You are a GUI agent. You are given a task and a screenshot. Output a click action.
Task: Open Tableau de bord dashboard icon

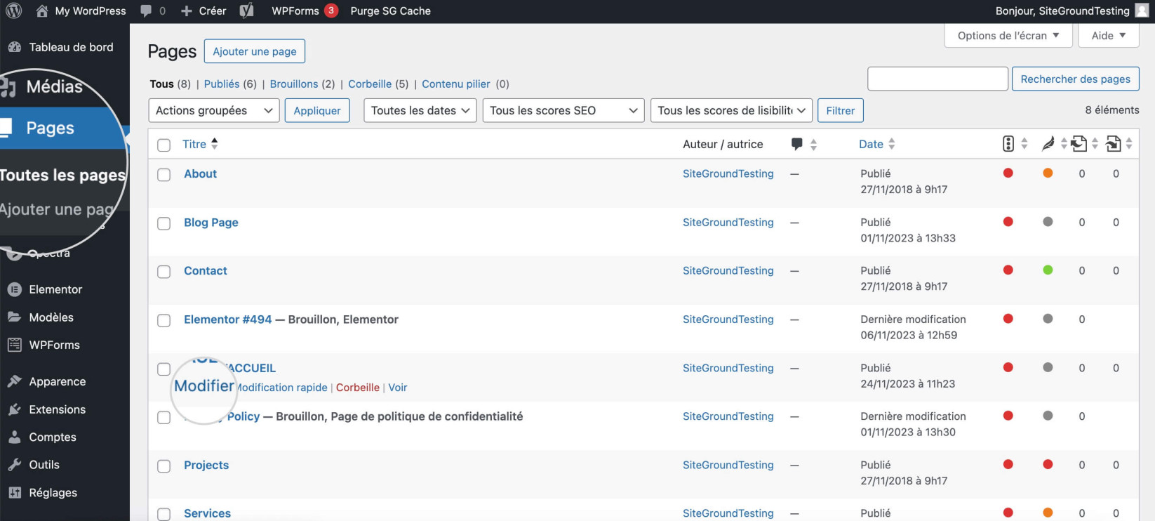(x=14, y=47)
